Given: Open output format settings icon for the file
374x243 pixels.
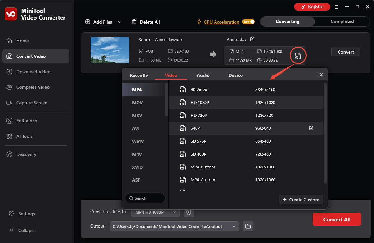Looking at the screenshot, I should click(x=298, y=56).
